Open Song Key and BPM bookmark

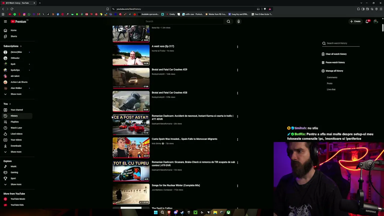click(x=238, y=14)
